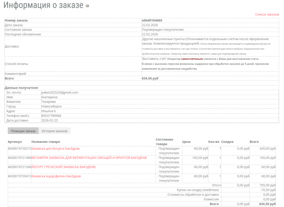Open ВЕГАФЕРМ ЗАКВАСКА ДЛЯ ФЕРМЕНТАЦИИ product link
284x207 pixels.
[89, 158]
